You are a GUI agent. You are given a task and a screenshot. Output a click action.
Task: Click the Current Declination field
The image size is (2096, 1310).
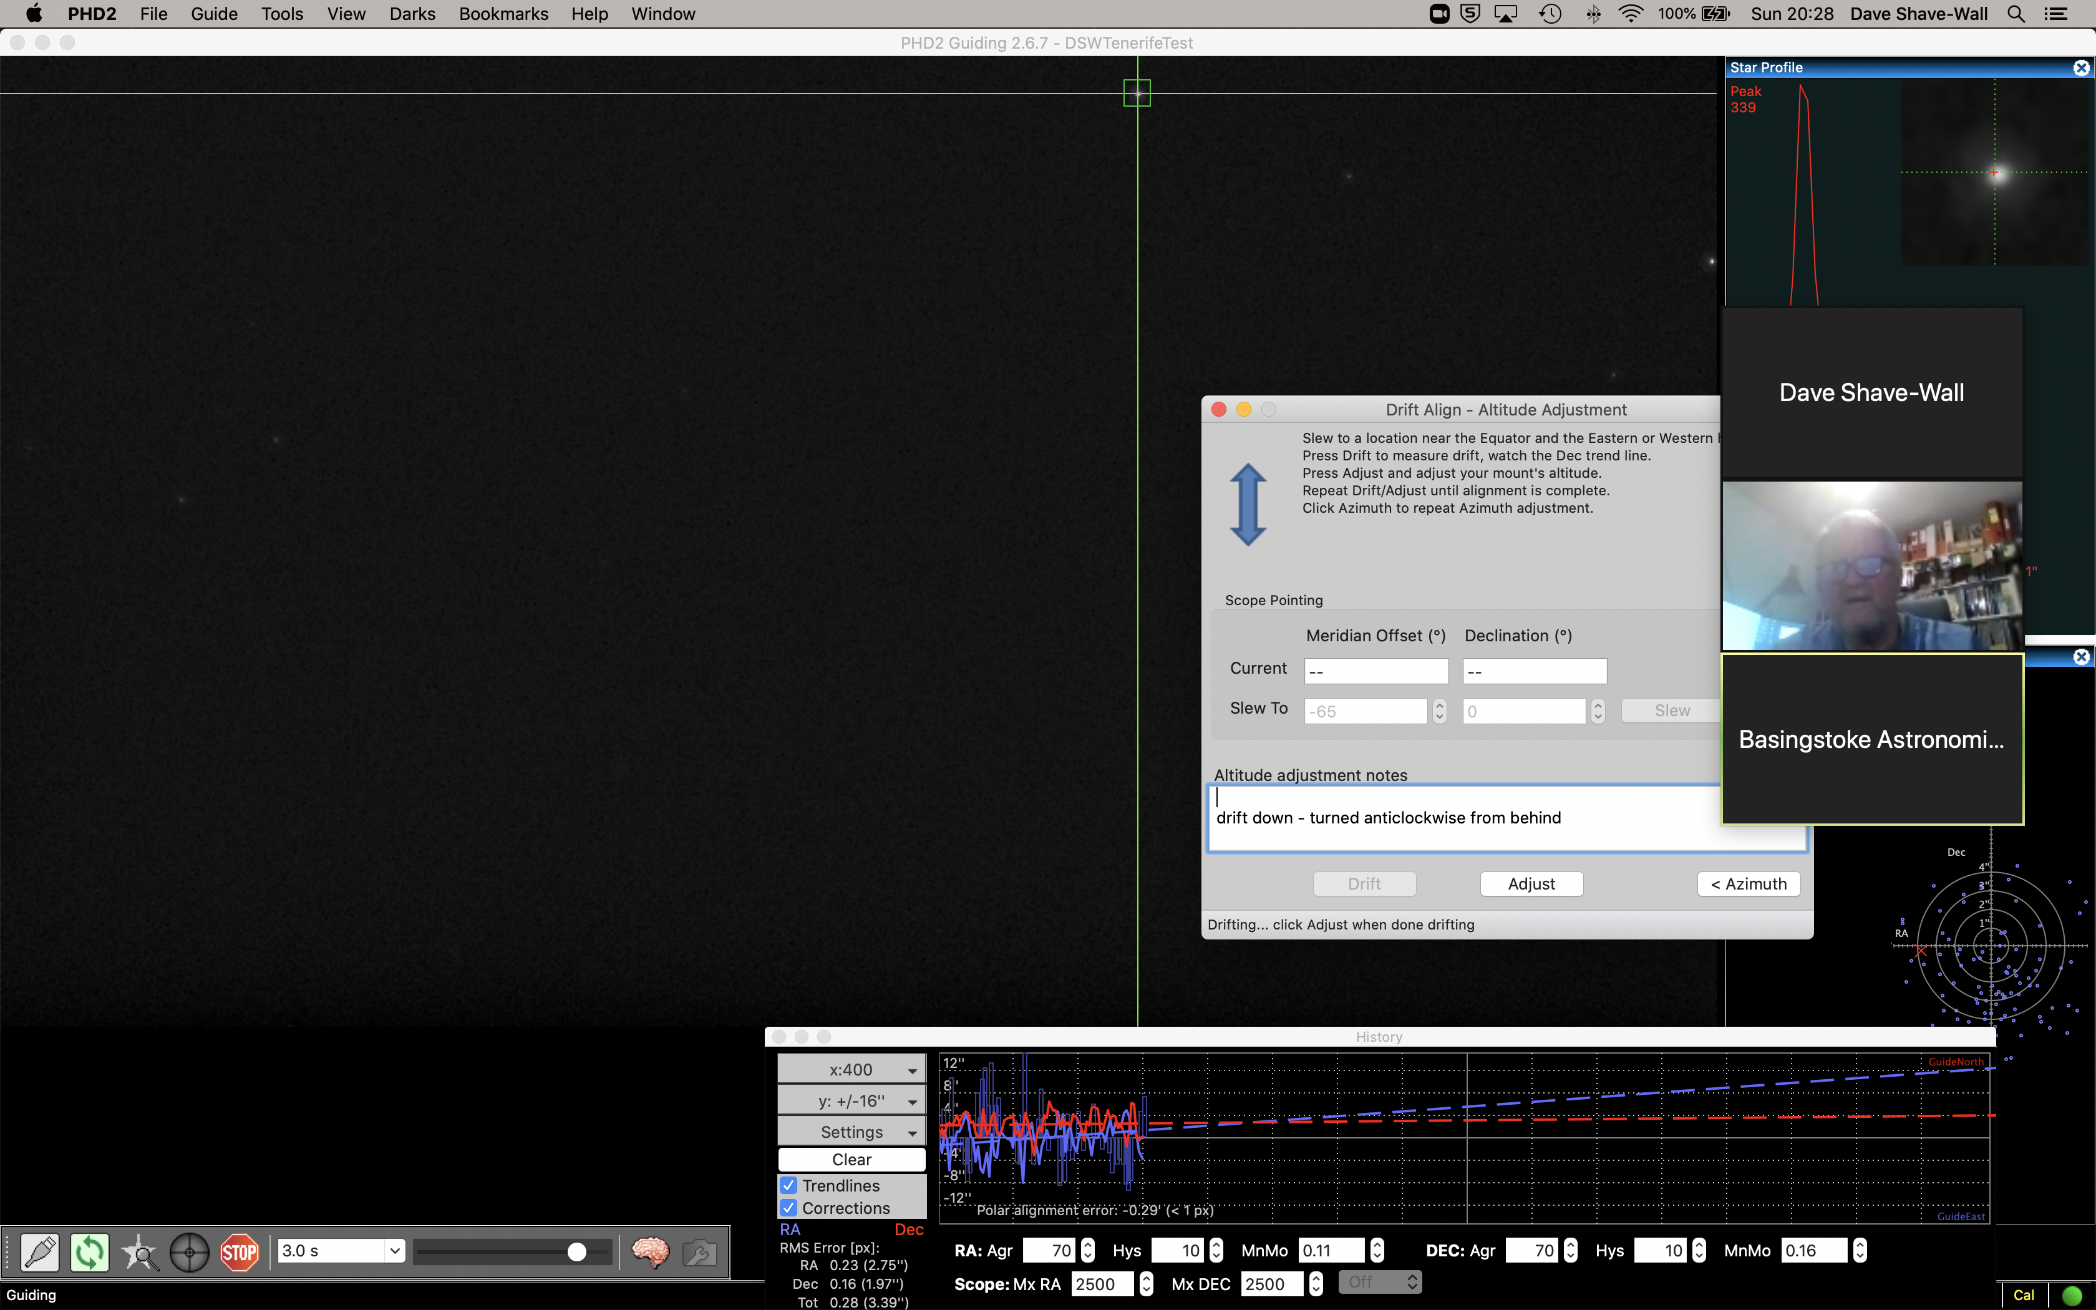tap(1534, 671)
